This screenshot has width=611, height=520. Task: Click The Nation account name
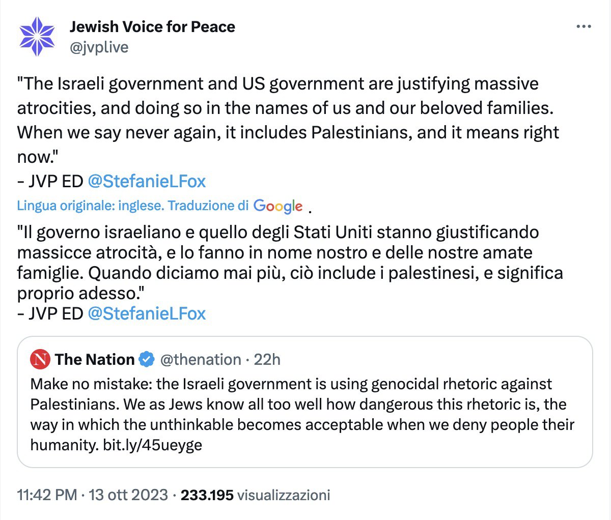tap(95, 360)
